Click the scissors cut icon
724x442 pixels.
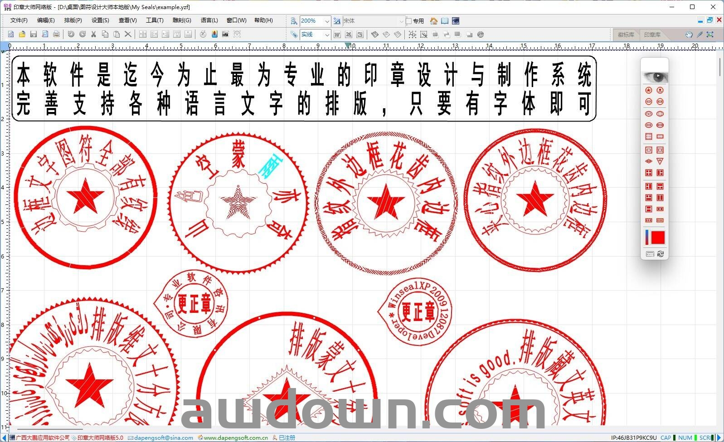click(x=94, y=34)
